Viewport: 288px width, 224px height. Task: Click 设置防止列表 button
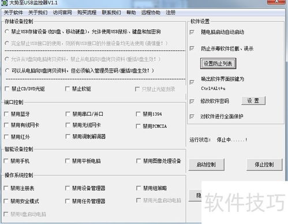218,63
